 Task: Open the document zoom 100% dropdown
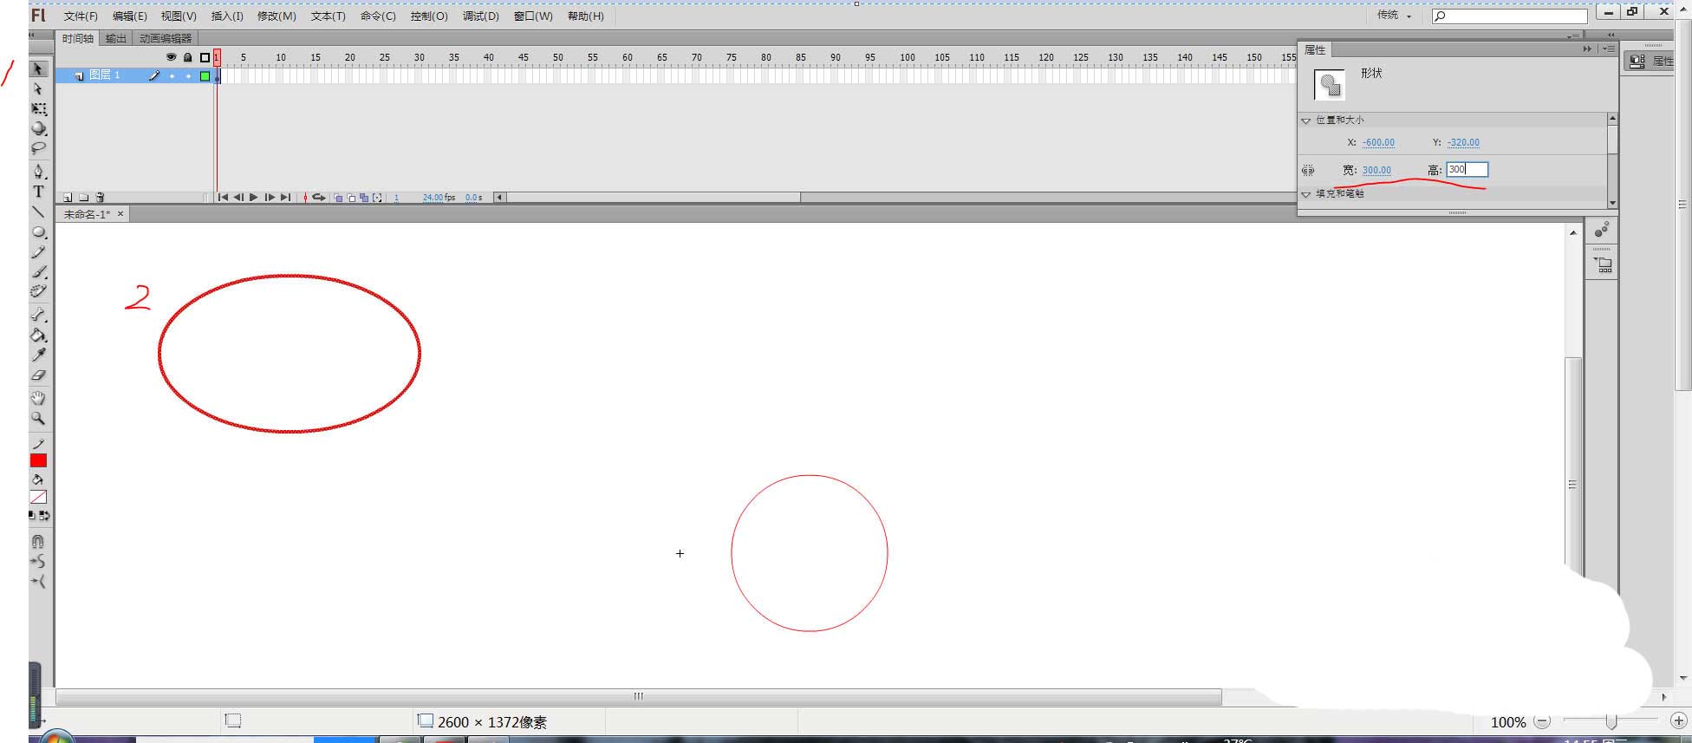pos(1509,722)
